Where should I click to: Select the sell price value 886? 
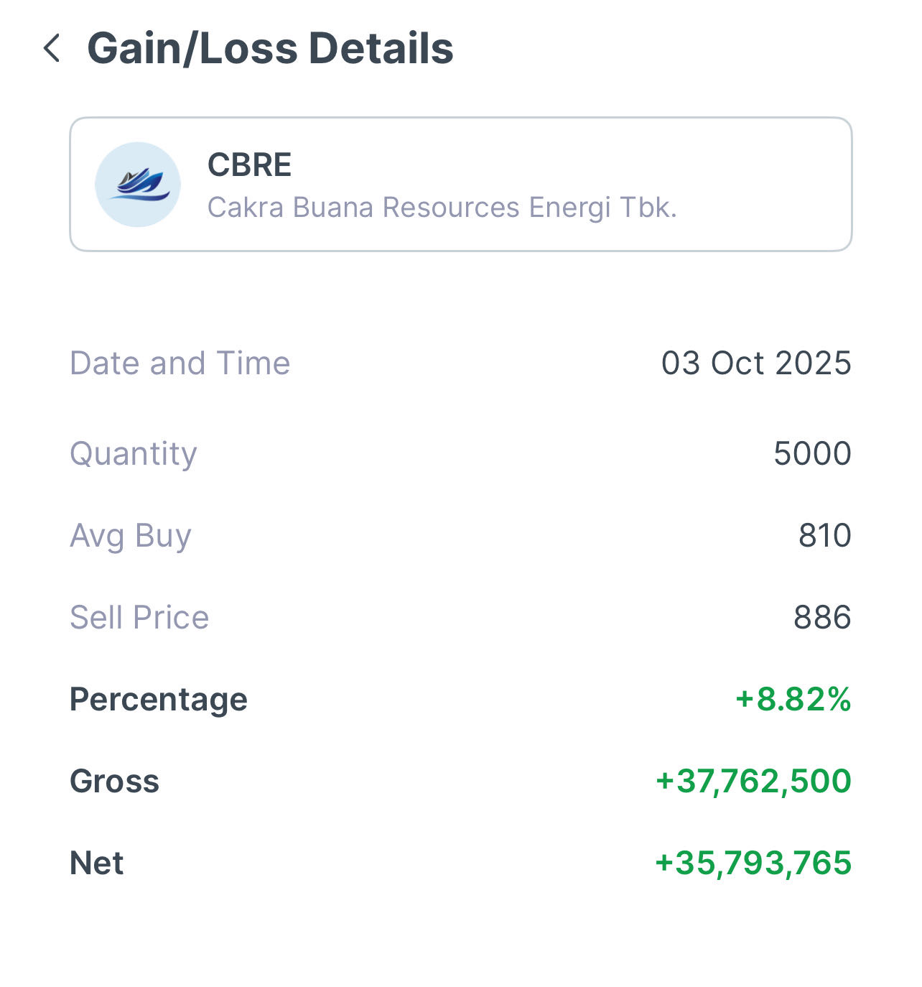(x=821, y=617)
